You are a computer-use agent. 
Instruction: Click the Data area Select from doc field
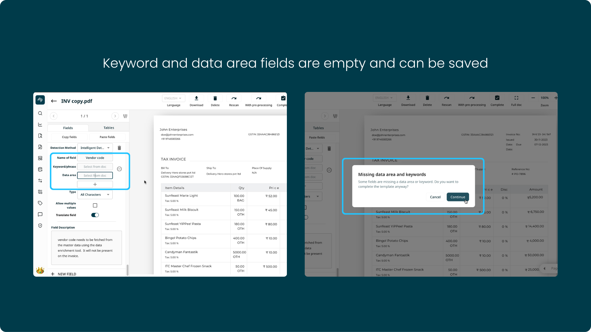tap(95, 176)
